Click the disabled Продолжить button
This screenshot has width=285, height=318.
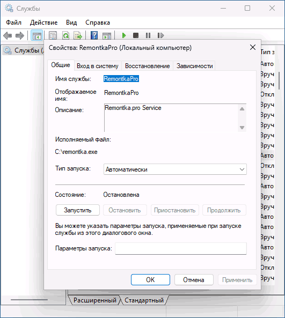[224, 210]
